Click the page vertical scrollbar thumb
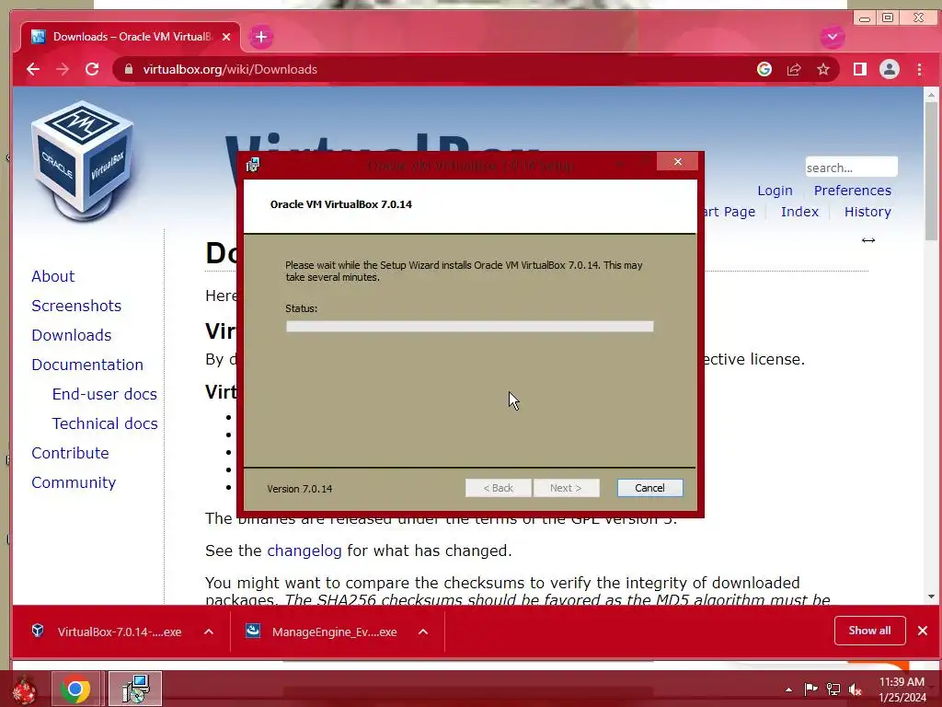Image resolution: width=942 pixels, height=707 pixels. (x=931, y=171)
